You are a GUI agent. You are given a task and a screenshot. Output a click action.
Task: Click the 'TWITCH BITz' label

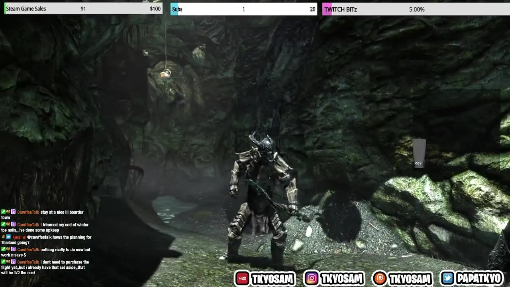coord(341,9)
